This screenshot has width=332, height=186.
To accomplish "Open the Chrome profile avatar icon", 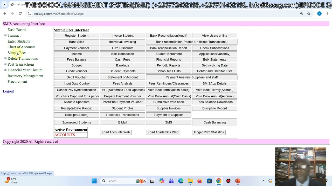I will coord(319,14).
